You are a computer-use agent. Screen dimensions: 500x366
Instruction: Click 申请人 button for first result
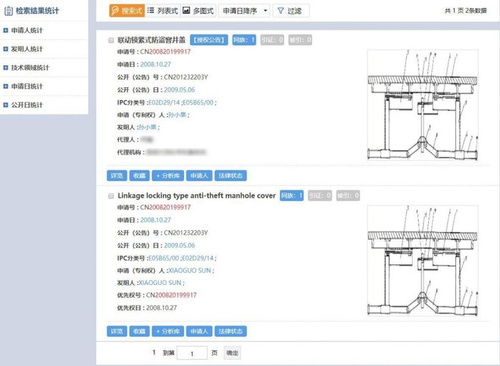(x=199, y=176)
